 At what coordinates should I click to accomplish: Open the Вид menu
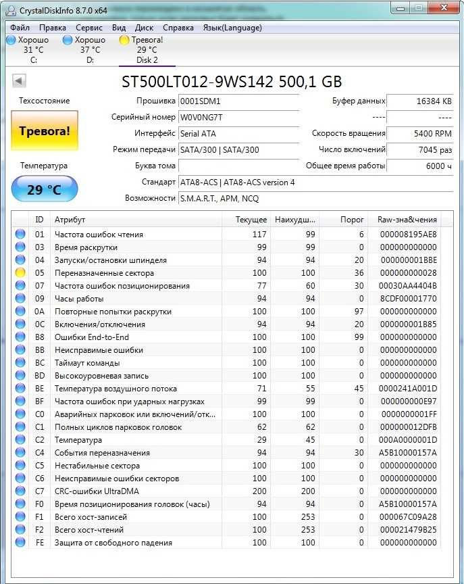pos(119,28)
